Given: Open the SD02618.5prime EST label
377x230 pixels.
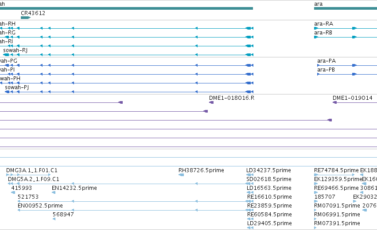Looking at the screenshot, I should click(269, 179).
